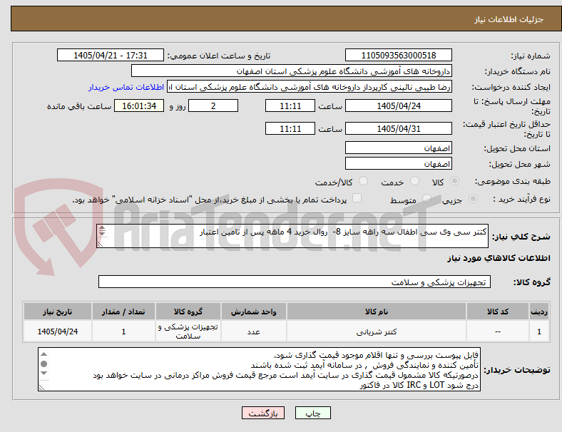This screenshot has width=562, height=432.
Task: Click up arrow of شرح کلی نیاز scroller
Action: pyautogui.click(x=102, y=228)
